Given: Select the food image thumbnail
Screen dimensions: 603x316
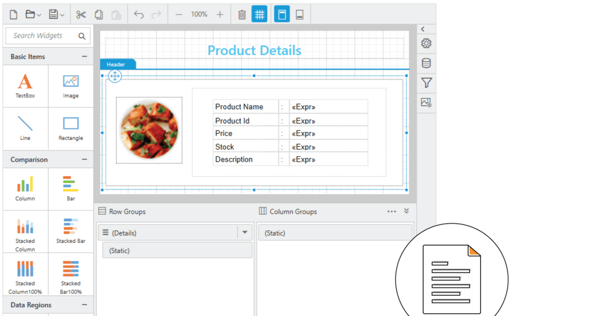Looking at the screenshot, I should click(149, 130).
